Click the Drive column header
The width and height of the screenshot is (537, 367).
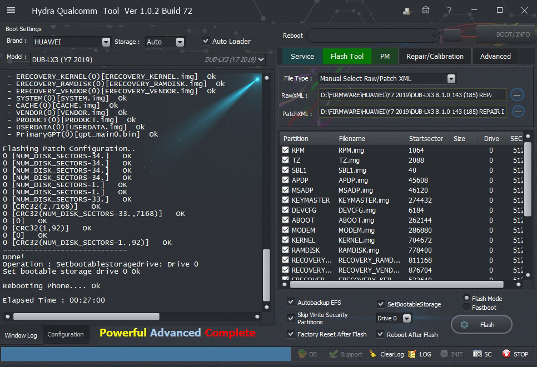tap(491, 138)
